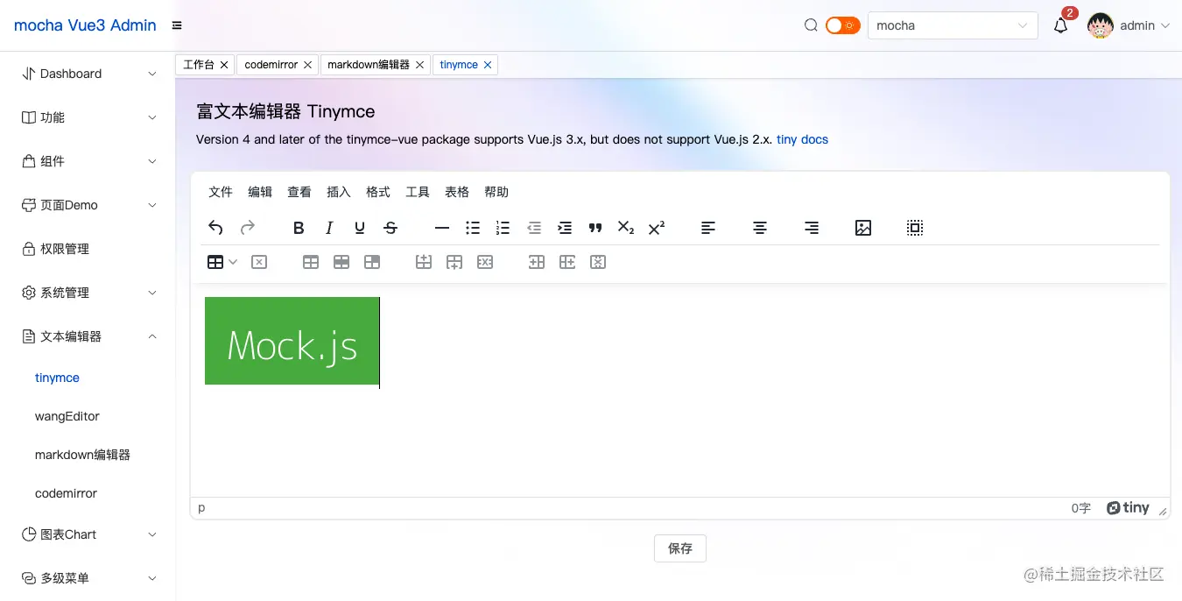Open the 表格 editor menu
This screenshot has height=601, width=1182.
pyautogui.click(x=457, y=192)
